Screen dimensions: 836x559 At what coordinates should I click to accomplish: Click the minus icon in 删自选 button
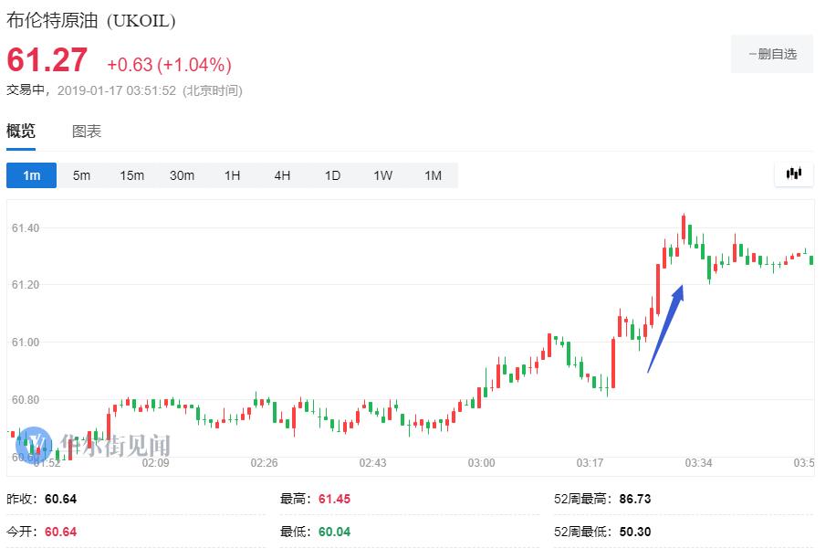(x=753, y=55)
